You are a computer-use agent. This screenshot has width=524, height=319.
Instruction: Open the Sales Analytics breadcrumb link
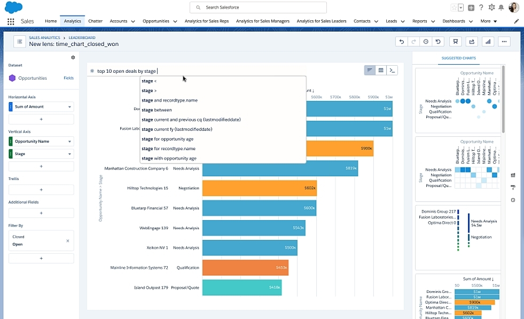[x=44, y=38]
